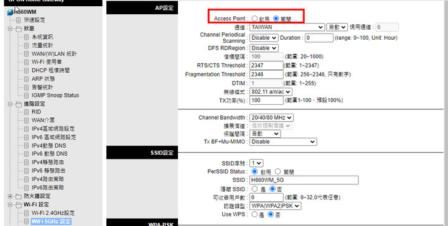Click the folder icon next to 防火牆設定

[19, 196]
